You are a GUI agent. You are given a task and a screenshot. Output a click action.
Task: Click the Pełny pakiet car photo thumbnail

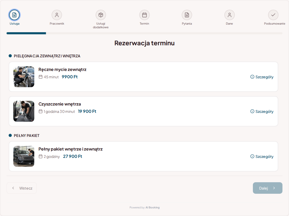(24, 156)
